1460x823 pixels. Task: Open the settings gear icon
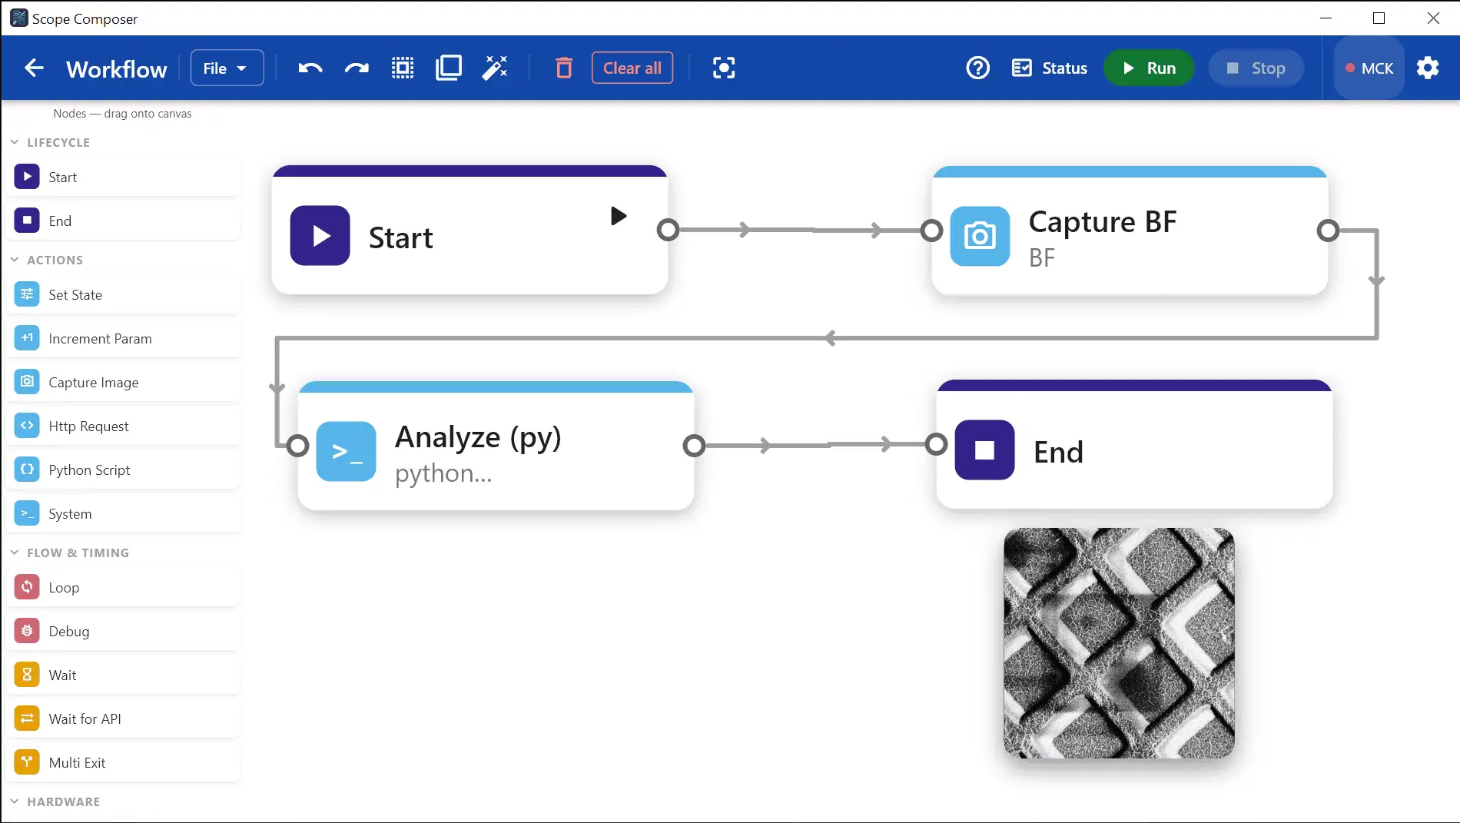(1428, 68)
